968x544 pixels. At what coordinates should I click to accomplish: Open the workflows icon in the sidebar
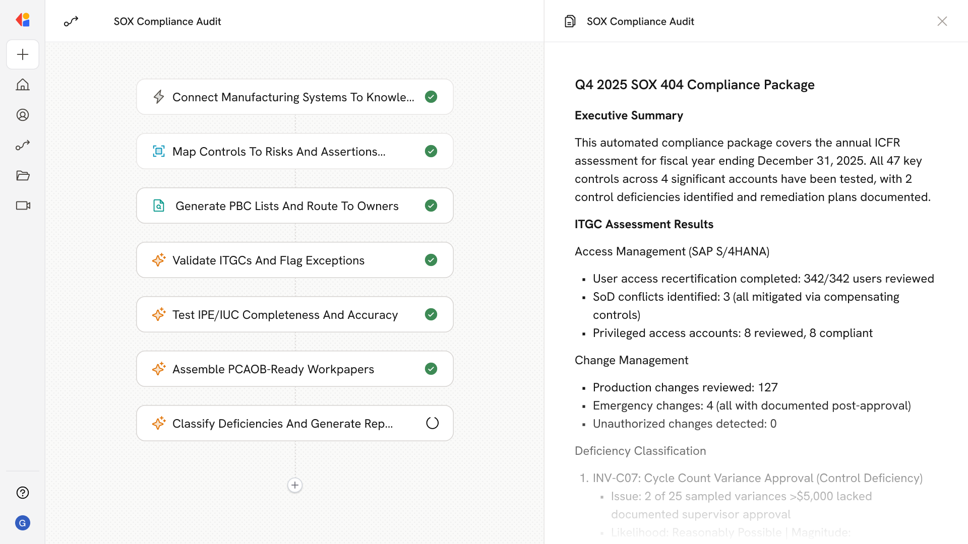point(23,145)
